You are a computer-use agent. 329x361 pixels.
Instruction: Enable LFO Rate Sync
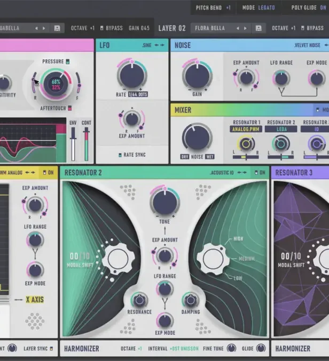coord(120,155)
